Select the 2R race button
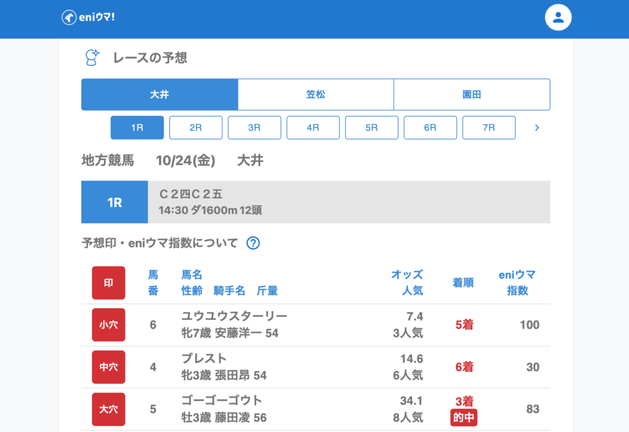This screenshot has width=629, height=432. point(195,128)
